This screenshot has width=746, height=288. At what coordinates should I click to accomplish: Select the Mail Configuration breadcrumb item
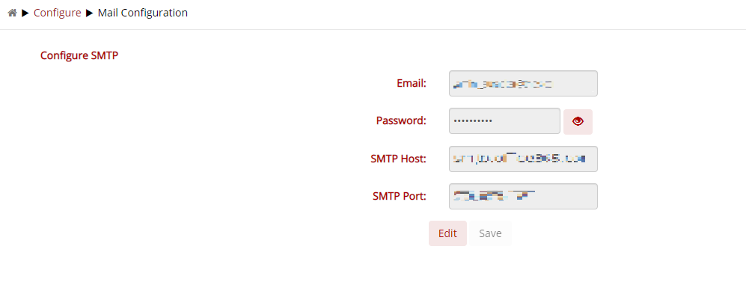143,13
